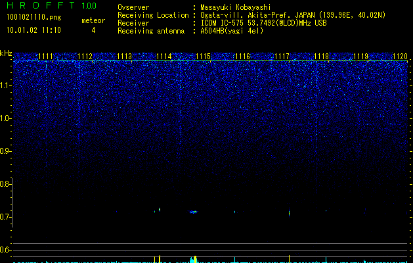
Task: Click the version number 1.0.0
Action: (89, 5)
